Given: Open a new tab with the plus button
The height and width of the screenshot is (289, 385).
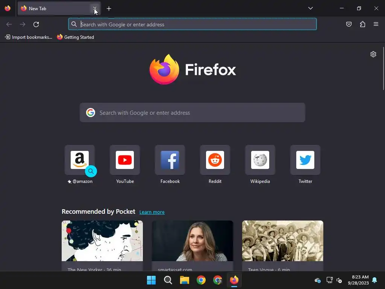Looking at the screenshot, I should tap(109, 9).
